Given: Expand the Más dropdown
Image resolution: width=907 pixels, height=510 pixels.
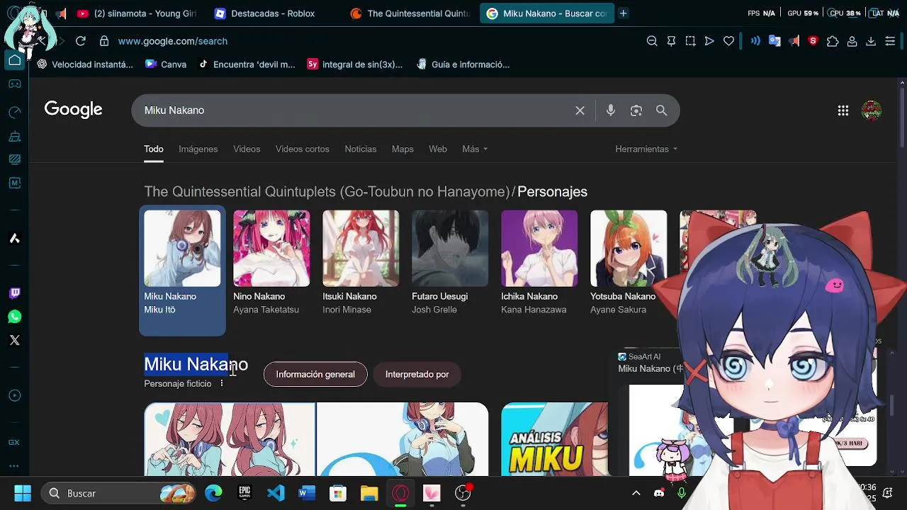Looking at the screenshot, I should [475, 149].
